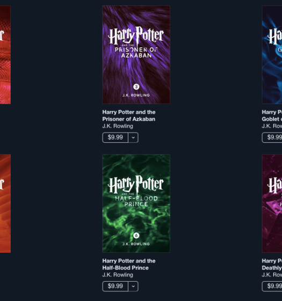The height and width of the screenshot is (301, 282).
Task: Buy Goblet of Fire for $9.99
Action: [272, 137]
